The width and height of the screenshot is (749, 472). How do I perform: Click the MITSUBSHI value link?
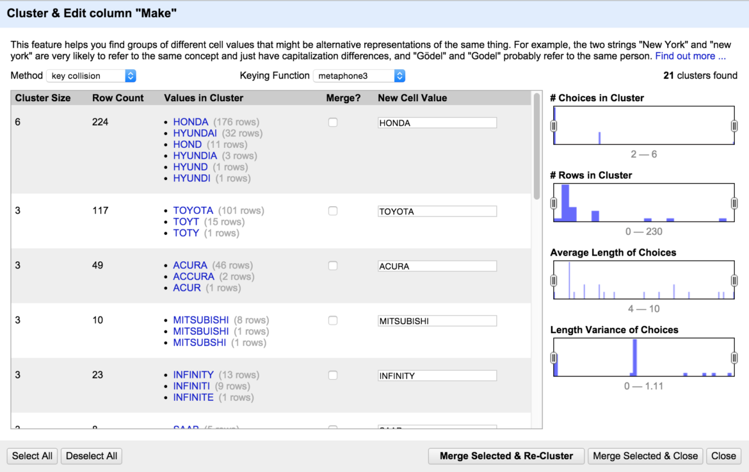pos(199,343)
